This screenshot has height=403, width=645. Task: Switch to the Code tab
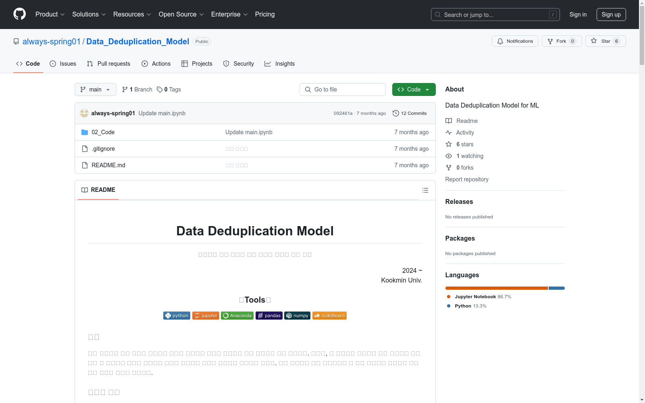(x=28, y=64)
